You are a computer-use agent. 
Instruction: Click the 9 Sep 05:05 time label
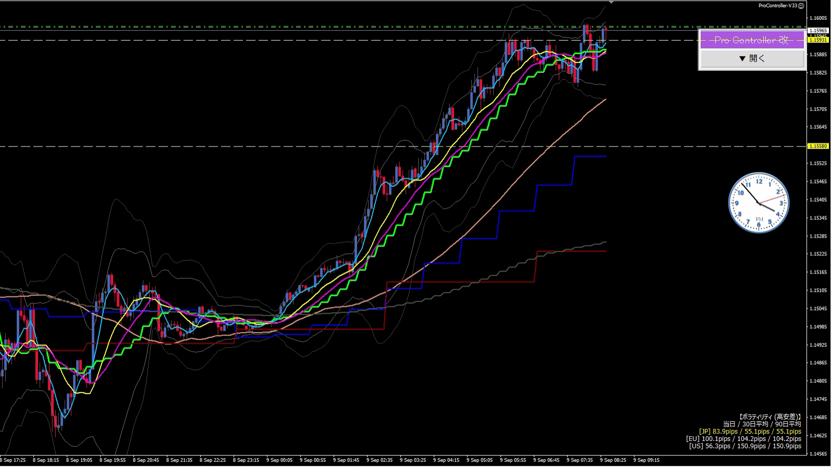point(480,460)
